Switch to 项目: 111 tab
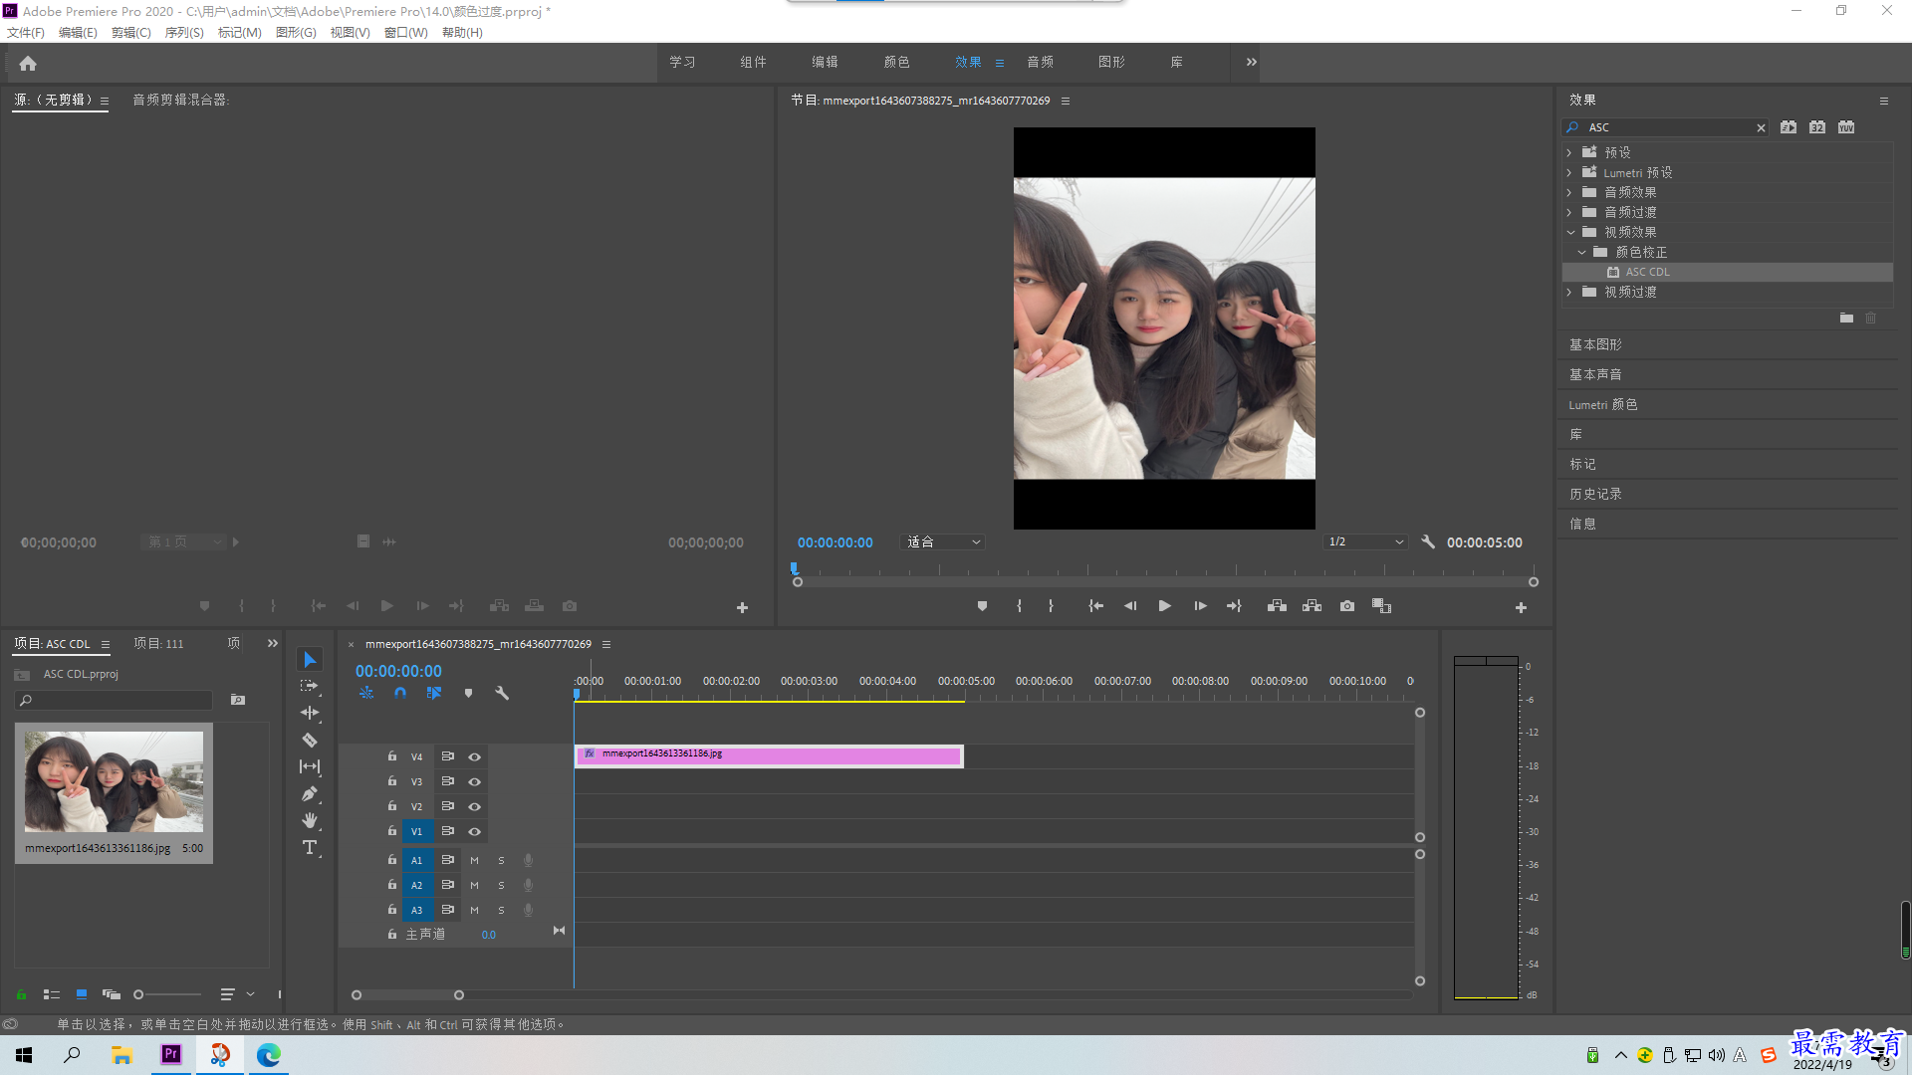The height and width of the screenshot is (1075, 1912). [159, 643]
